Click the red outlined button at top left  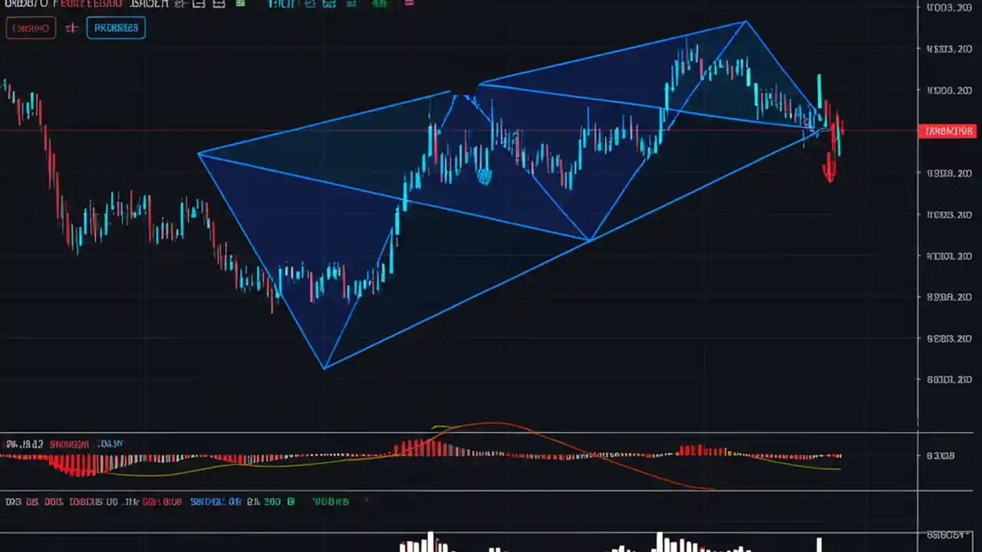pyautogui.click(x=31, y=28)
